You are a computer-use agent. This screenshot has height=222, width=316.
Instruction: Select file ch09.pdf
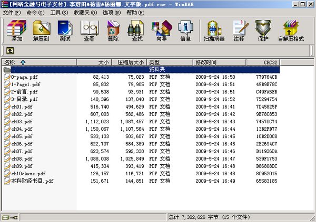point(22,166)
